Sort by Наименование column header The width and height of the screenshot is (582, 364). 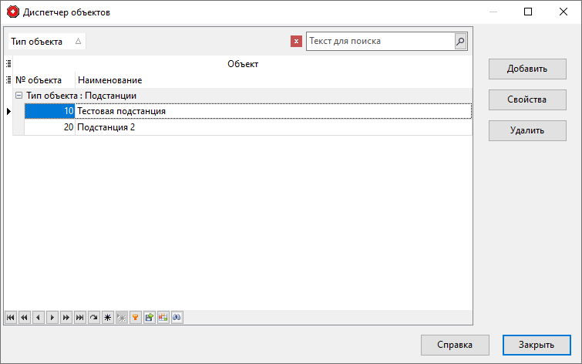click(x=274, y=80)
